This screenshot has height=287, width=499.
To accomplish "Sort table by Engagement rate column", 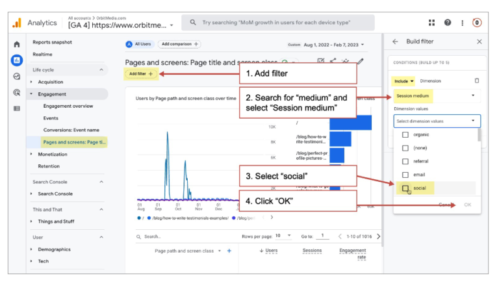I will click(x=353, y=254).
